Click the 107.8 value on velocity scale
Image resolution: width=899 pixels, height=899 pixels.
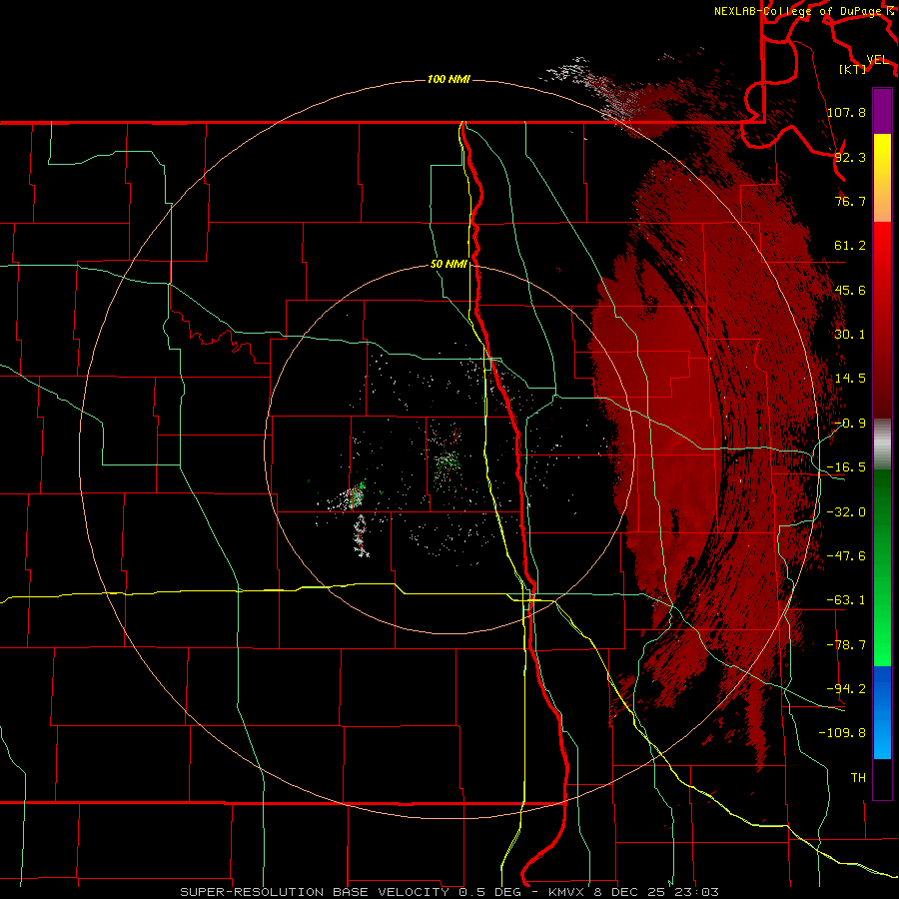(846, 112)
